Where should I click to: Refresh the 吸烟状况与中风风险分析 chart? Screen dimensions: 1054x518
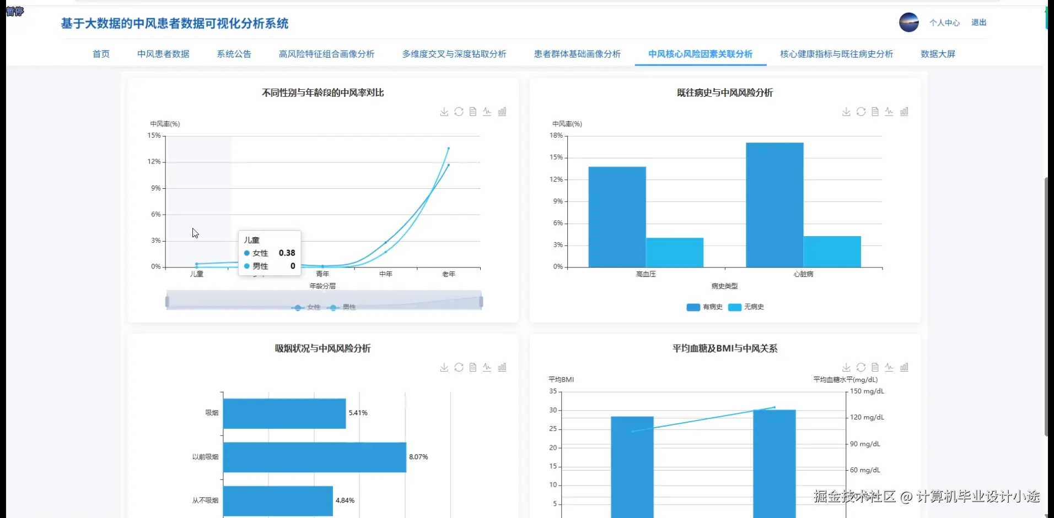pos(459,367)
